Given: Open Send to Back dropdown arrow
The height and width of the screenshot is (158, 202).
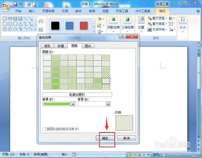Looking at the screenshot, I should (166, 24).
